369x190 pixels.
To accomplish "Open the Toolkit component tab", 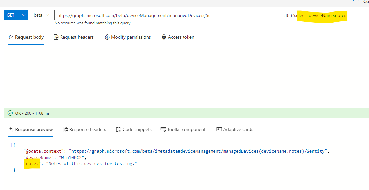I will coord(183,129).
